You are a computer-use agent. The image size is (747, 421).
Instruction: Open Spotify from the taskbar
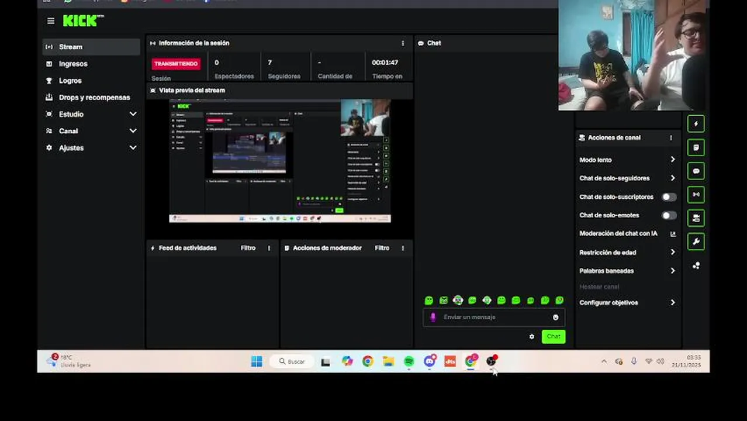point(409,361)
